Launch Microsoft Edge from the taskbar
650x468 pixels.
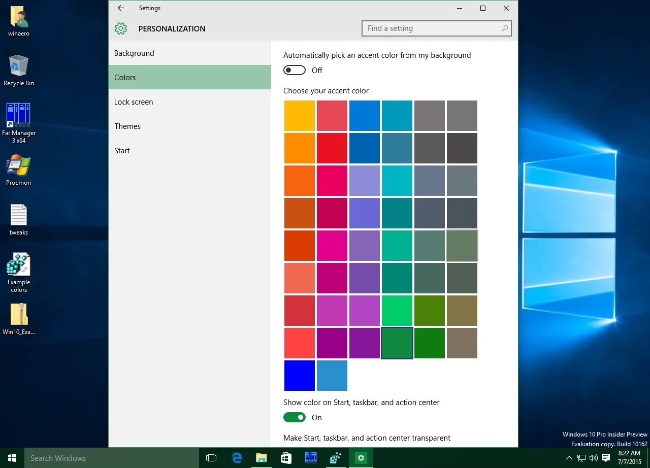[x=237, y=458]
